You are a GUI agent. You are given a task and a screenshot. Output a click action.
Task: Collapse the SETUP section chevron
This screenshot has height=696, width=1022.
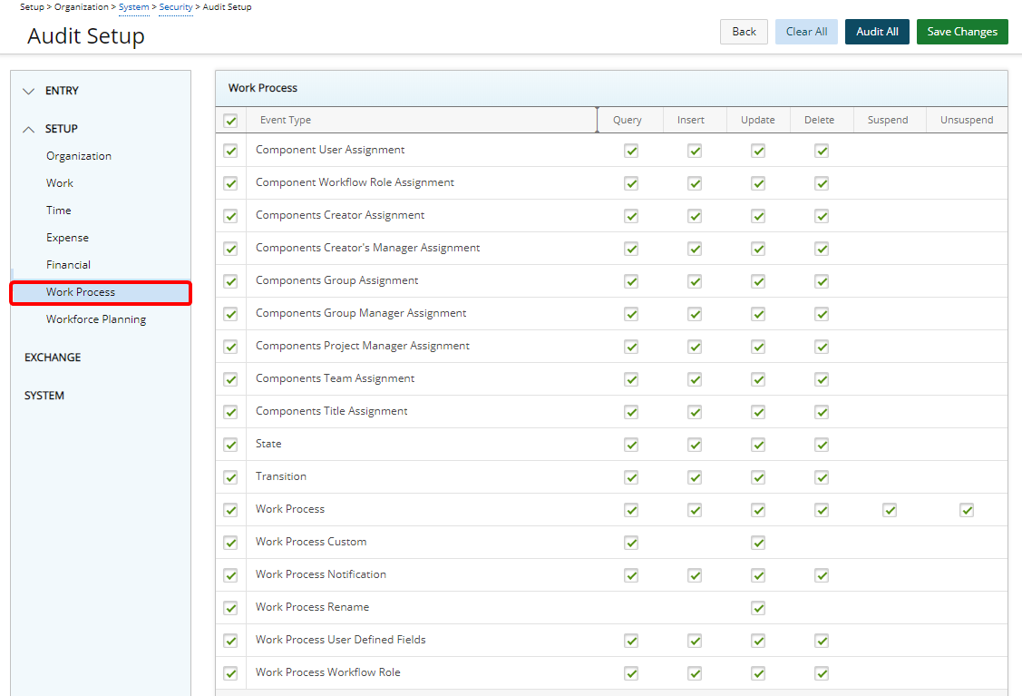[x=29, y=129]
